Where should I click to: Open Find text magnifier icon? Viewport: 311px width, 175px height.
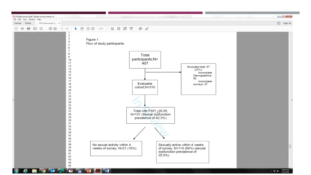(41, 29)
